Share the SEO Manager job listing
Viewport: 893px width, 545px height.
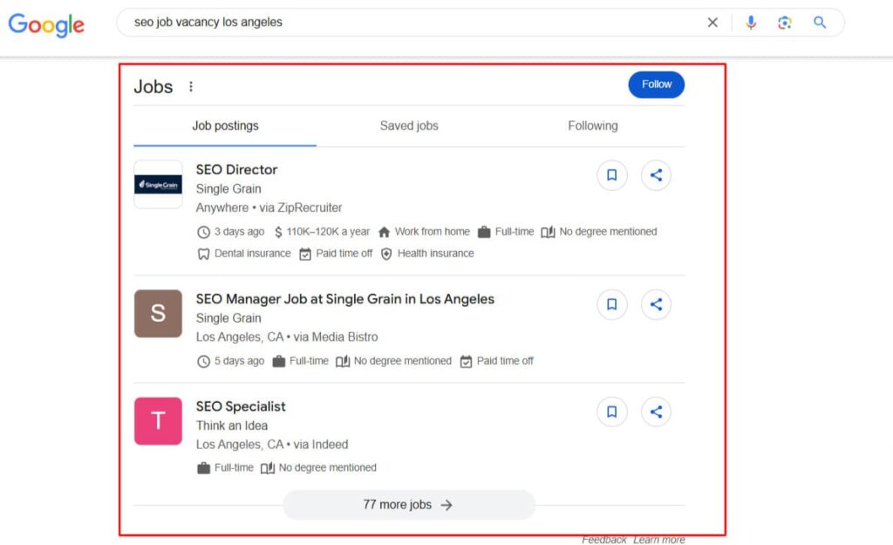[656, 304]
